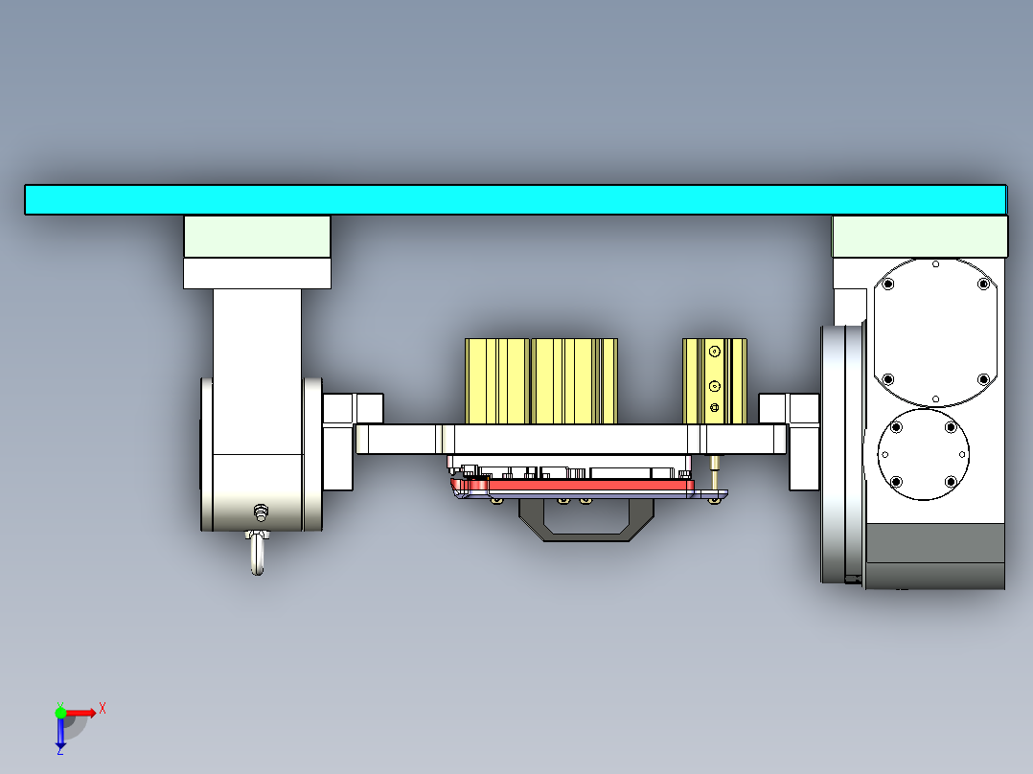Select the cyan top plate of the assembly

point(516,199)
